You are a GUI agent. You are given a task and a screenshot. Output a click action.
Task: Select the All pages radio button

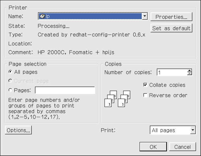click(10, 72)
